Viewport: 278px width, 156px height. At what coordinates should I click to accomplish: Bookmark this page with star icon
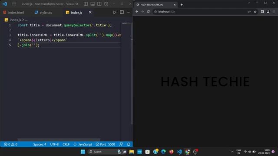click(255, 12)
